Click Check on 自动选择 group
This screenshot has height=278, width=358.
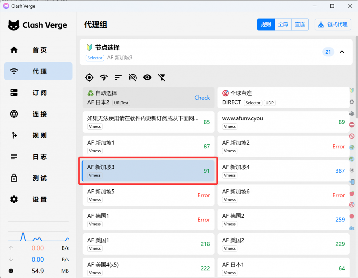(x=202, y=97)
